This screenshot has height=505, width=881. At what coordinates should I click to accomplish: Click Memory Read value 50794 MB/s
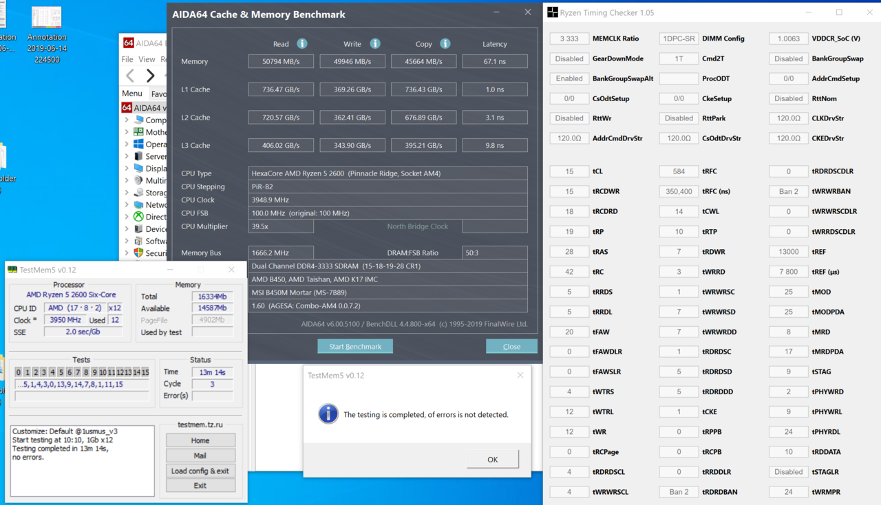coord(281,61)
